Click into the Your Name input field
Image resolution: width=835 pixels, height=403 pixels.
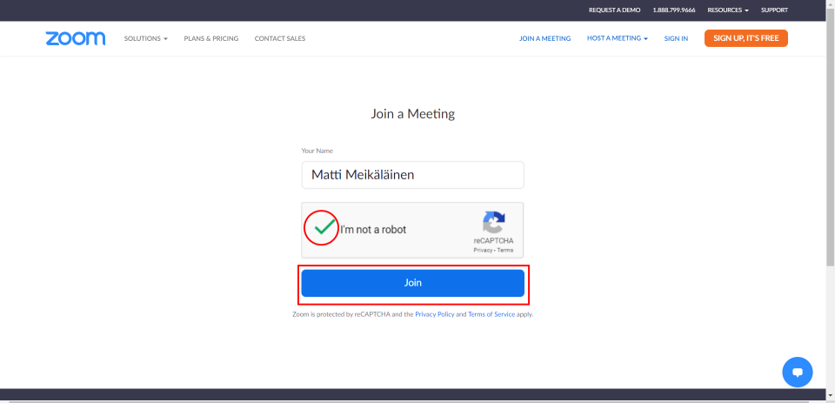[x=412, y=175]
